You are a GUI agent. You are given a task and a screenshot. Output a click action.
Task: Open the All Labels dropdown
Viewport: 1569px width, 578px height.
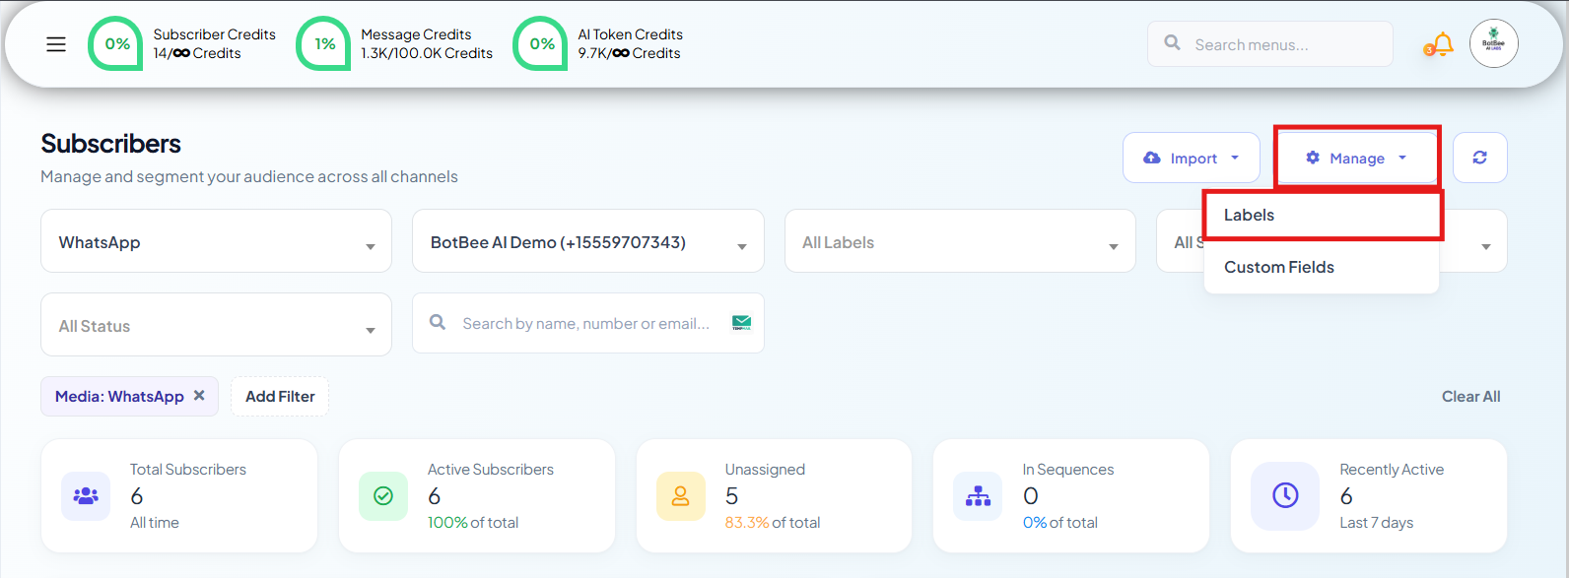coord(960,241)
